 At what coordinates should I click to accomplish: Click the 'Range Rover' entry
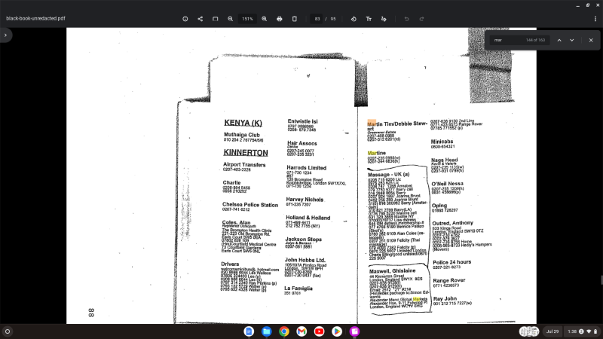pyautogui.click(x=449, y=280)
